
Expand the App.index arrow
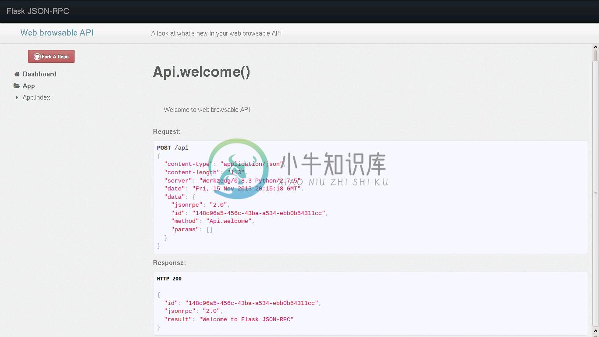(17, 97)
